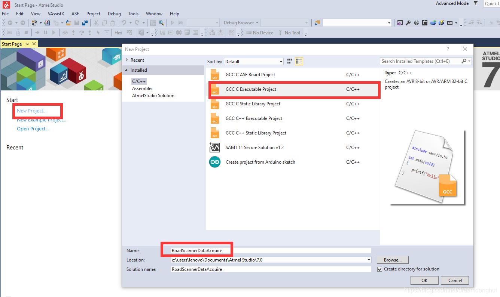
Task: Toggle Create directory for solution checkbox
Action: 380,269
